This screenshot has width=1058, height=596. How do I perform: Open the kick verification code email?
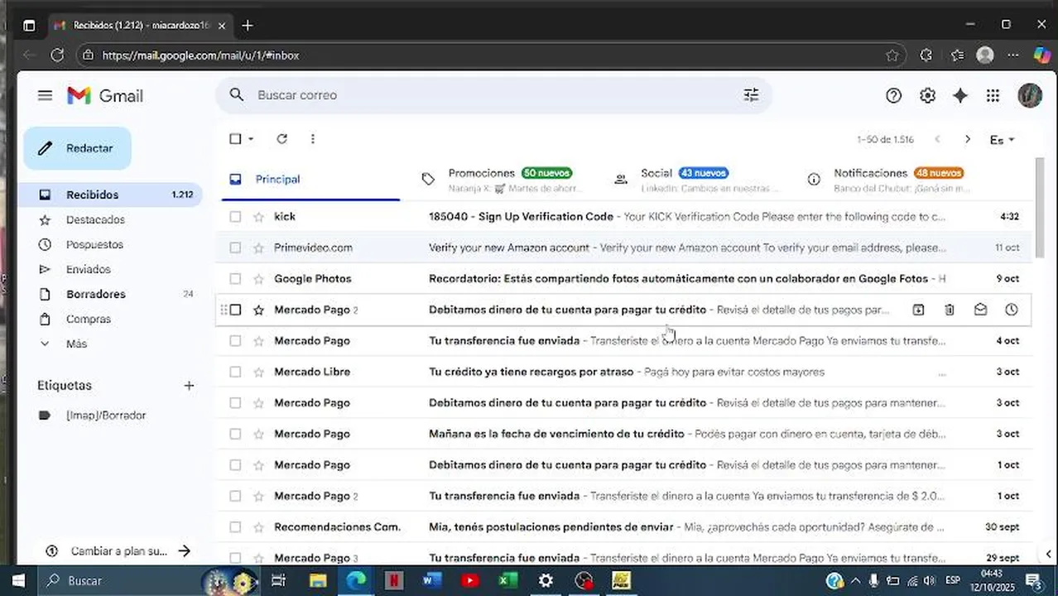pos(625,217)
